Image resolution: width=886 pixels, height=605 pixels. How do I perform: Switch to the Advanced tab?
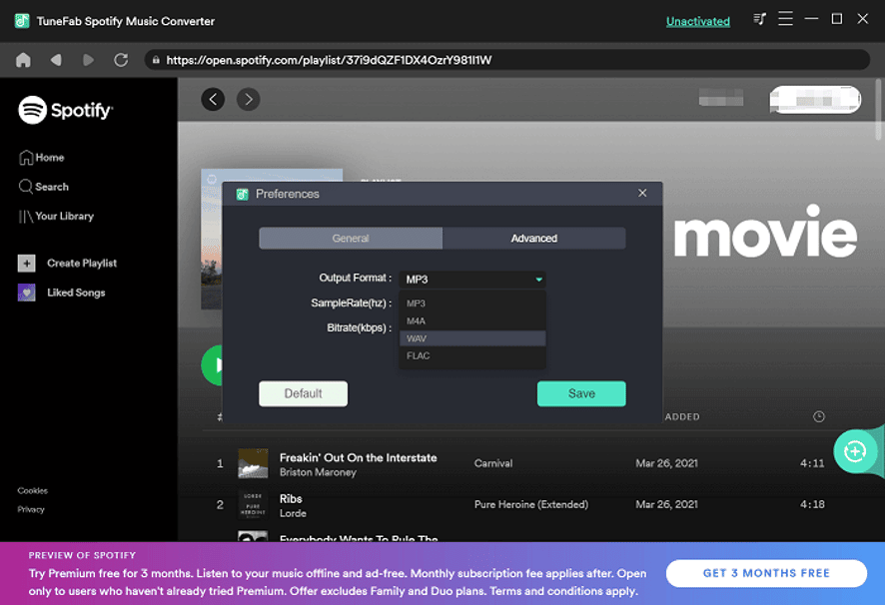pyautogui.click(x=533, y=238)
